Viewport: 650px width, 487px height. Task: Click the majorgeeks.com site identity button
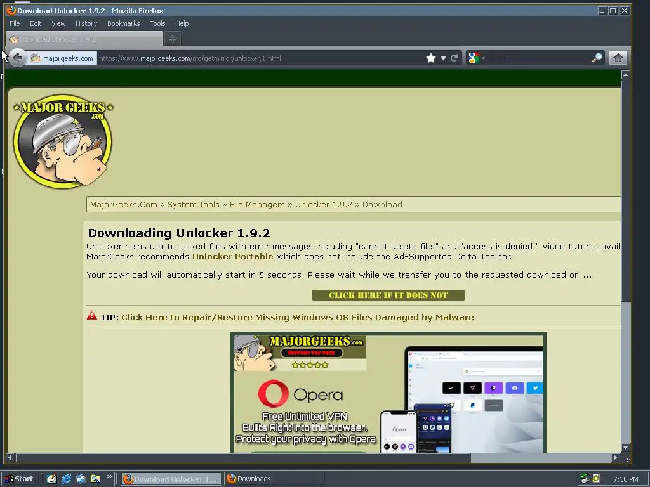pyautogui.click(x=62, y=58)
